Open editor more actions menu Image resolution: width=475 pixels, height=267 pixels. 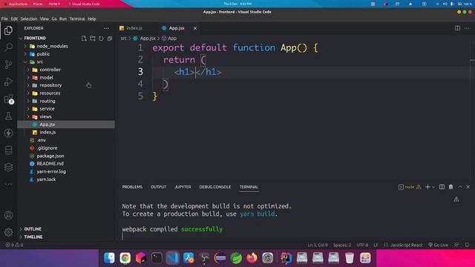coord(467,28)
